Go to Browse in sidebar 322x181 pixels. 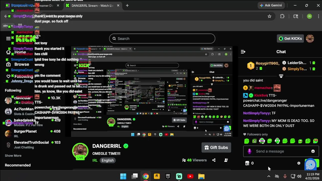click(18, 64)
